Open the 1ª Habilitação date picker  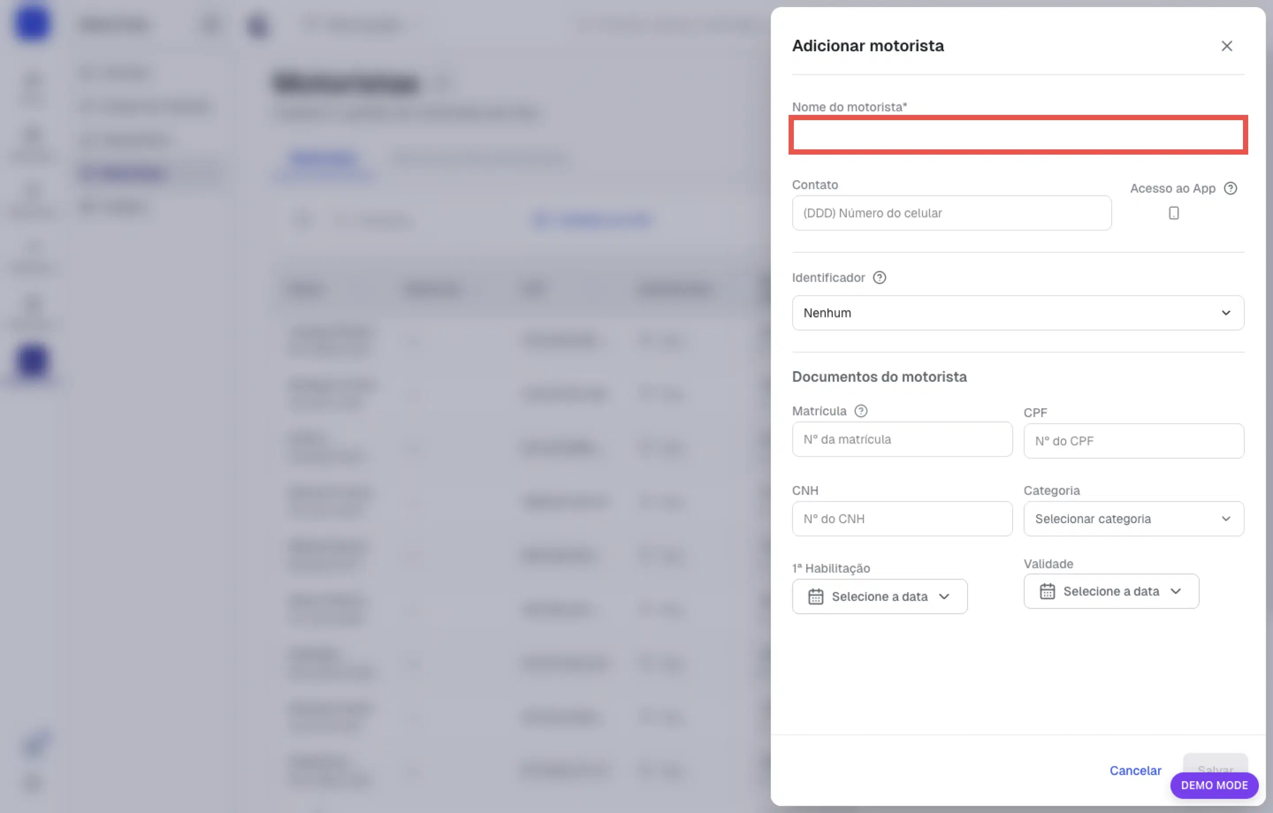(x=879, y=596)
